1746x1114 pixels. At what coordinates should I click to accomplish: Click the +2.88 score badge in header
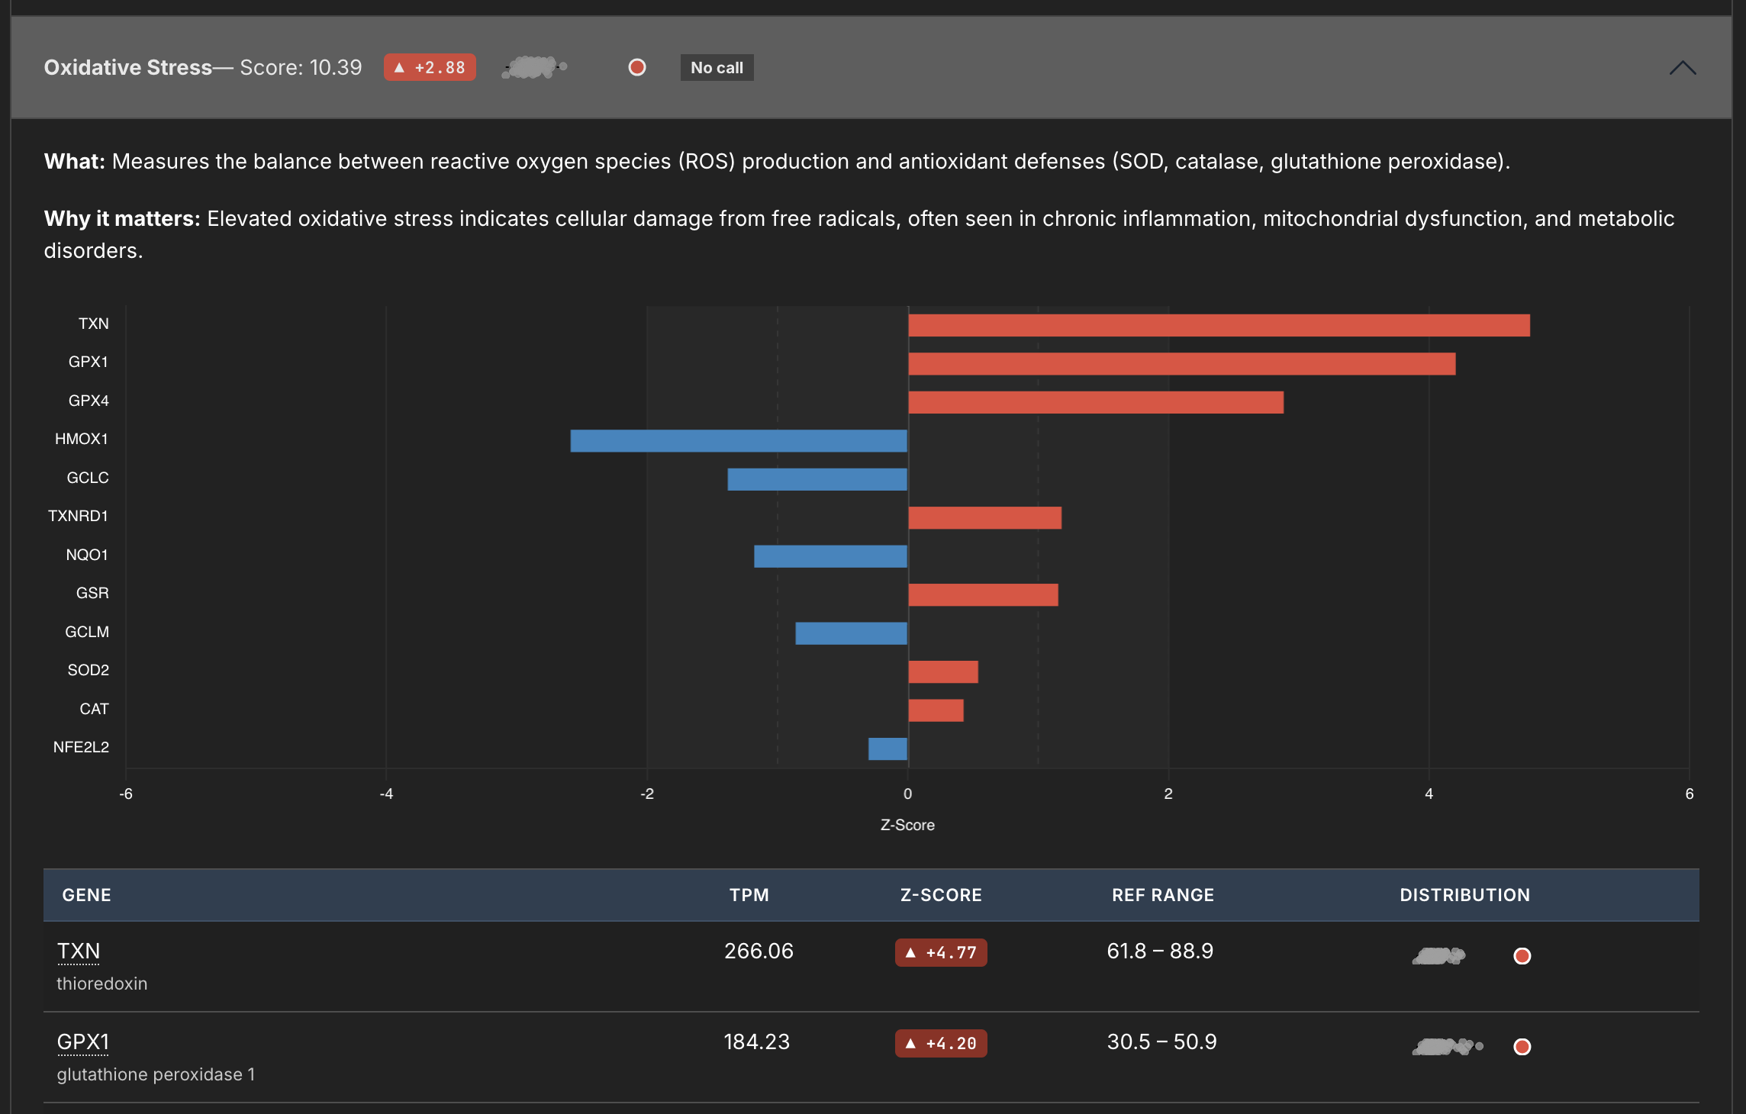click(x=430, y=68)
